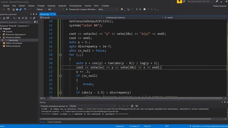Image resolution: width=228 pixels, height=128 pixels.
Task: Click the Show All Files icon in Solution Explorer
Action: click(x=26, y=18)
